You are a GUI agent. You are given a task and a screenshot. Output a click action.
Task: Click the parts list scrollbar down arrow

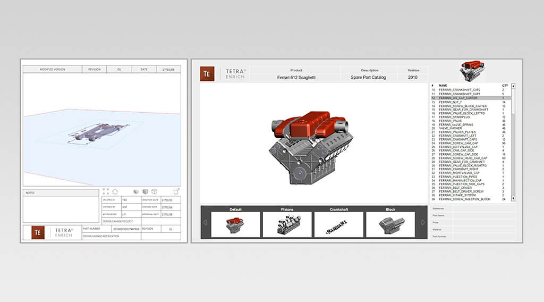tap(513, 199)
